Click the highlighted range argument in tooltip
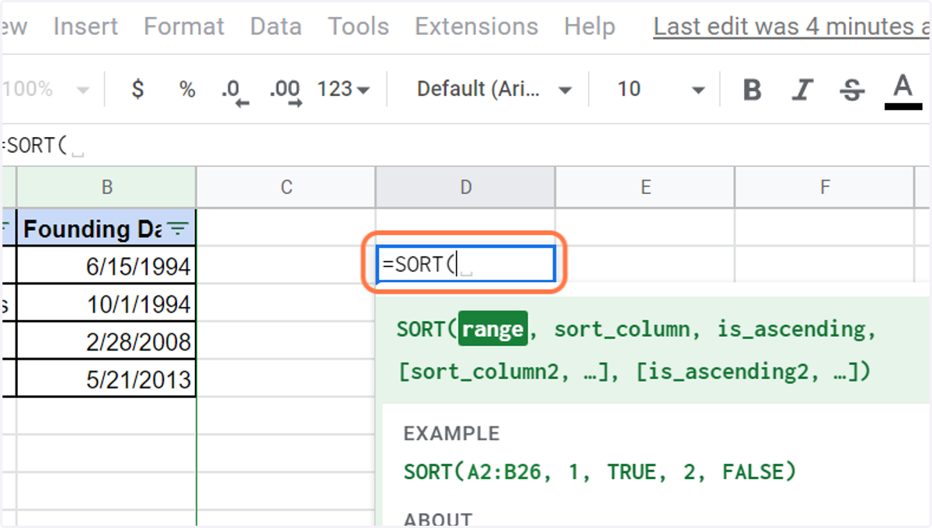The image size is (932, 528). [x=492, y=330]
